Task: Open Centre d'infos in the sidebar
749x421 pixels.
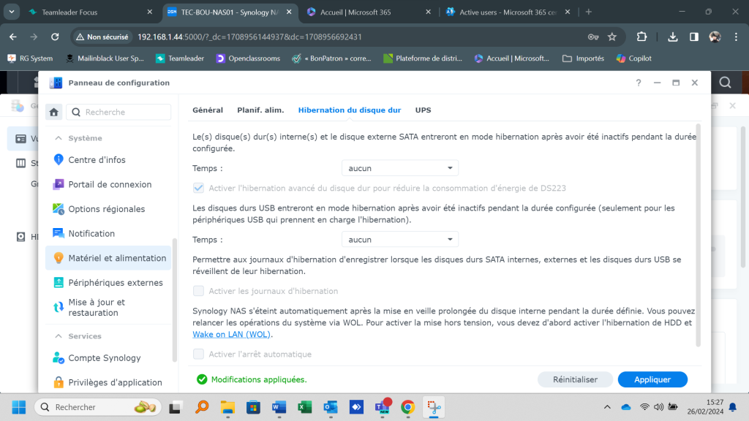Action: click(97, 160)
